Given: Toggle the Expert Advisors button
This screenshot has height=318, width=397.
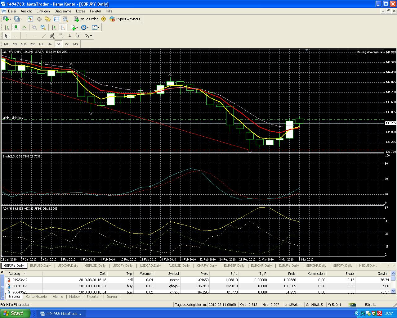Looking at the screenshot, I should coord(125,19).
